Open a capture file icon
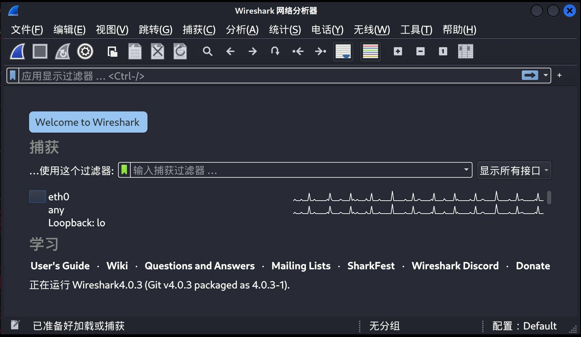 112,52
